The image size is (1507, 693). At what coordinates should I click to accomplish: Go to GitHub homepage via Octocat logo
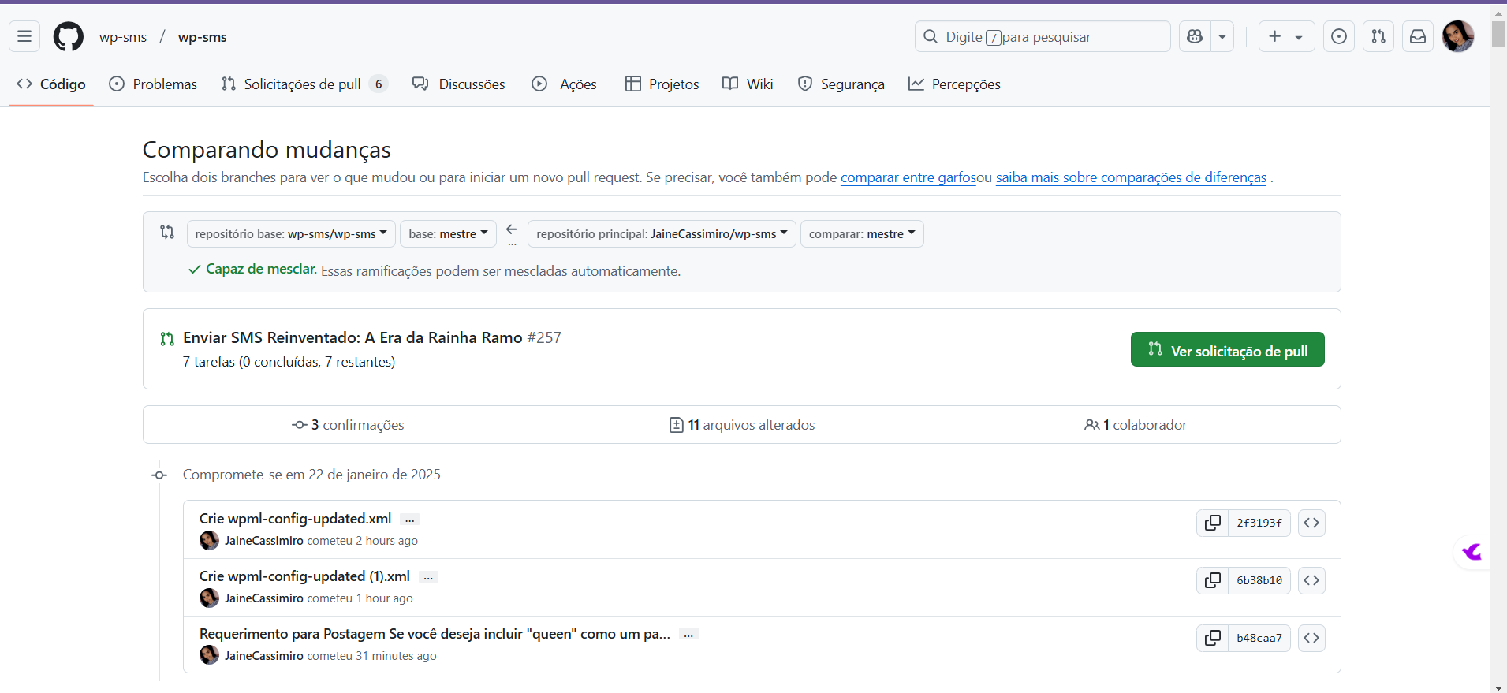coord(69,36)
